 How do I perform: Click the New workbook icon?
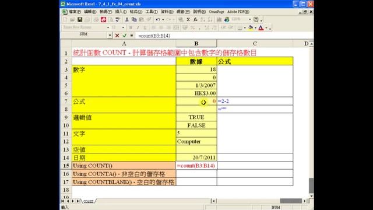coord(65,19)
